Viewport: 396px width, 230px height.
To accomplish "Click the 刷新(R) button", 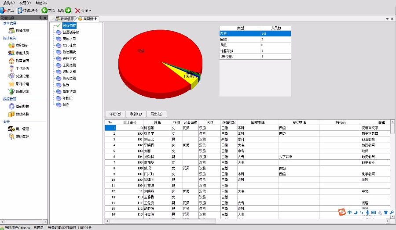I will click(136, 114).
